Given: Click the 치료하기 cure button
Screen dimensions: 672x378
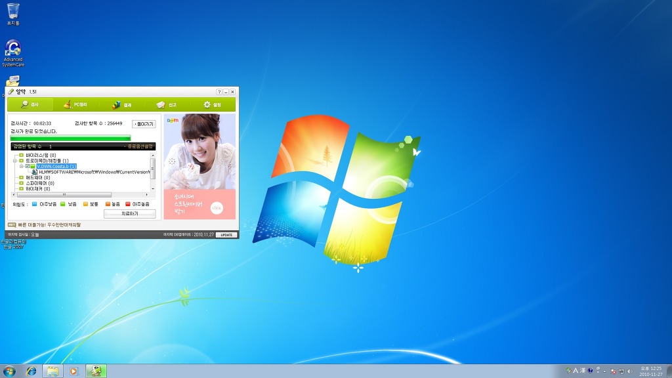Looking at the screenshot, I should pyautogui.click(x=130, y=213).
